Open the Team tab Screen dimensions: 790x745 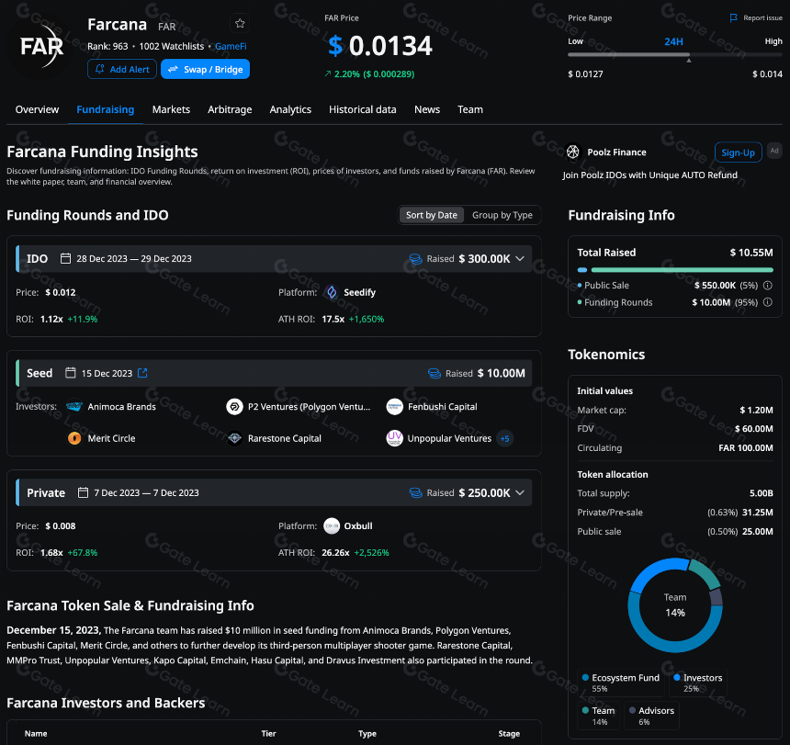click(470, 109)
